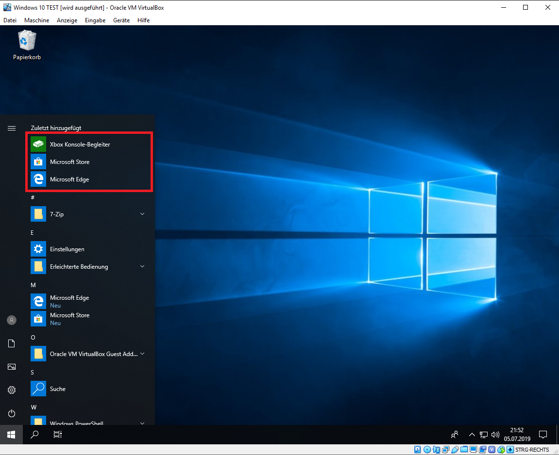Open the Papierkorb desktop icon

(27, 45)
